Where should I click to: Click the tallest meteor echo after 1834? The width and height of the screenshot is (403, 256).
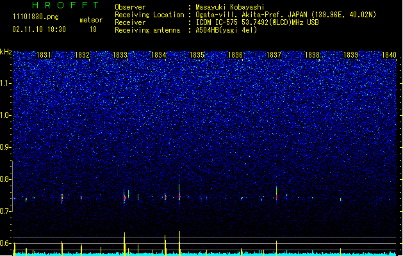pyautogui.click(x=179, y=191)
